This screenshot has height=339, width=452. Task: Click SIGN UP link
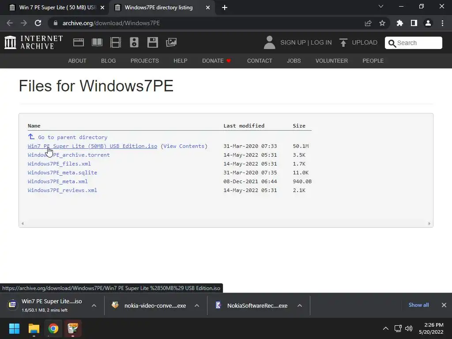coord(293,42)
